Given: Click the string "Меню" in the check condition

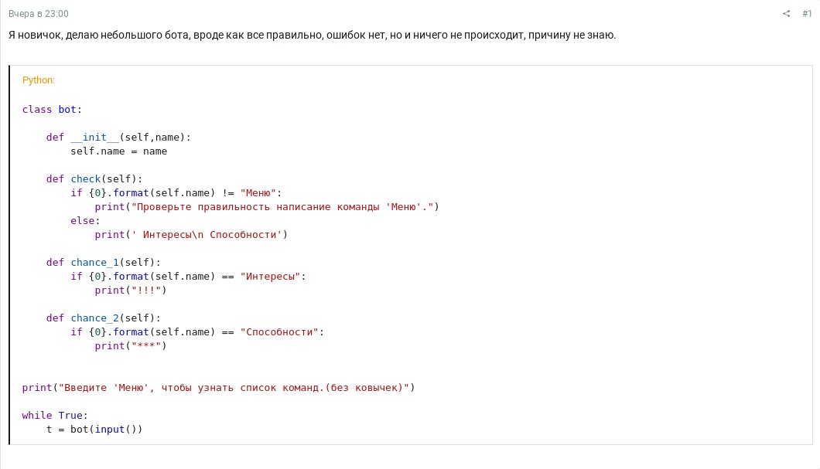Looking at the screenshot, I should click(x=258, y=192).
